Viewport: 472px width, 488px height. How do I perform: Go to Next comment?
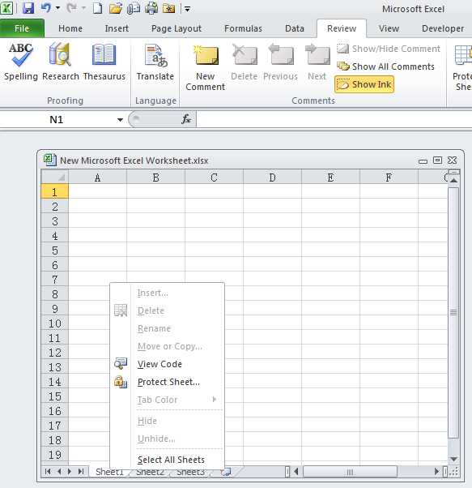click(317, 62)
